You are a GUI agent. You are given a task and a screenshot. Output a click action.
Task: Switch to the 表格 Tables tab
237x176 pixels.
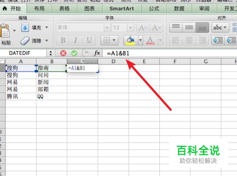point(64,9)
